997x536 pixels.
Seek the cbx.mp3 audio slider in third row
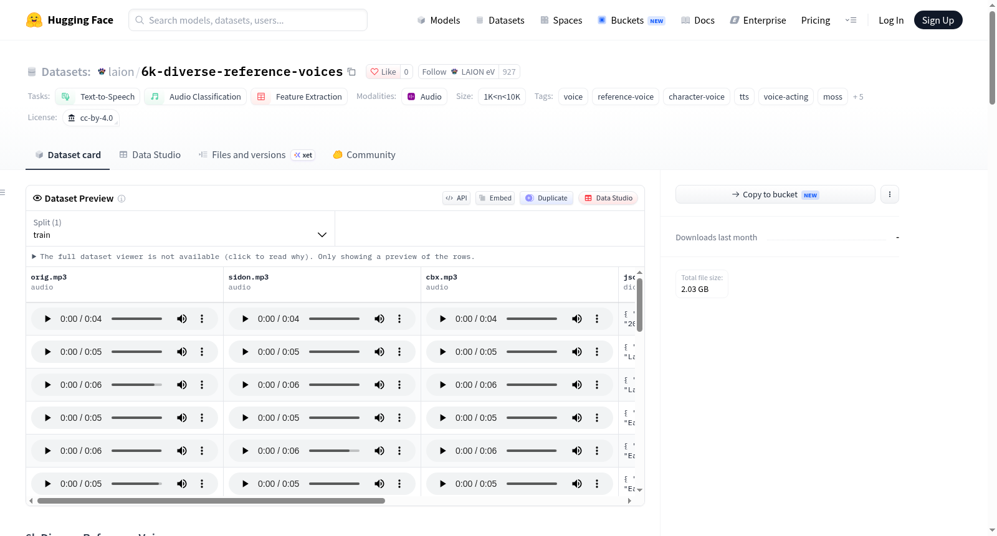click(532, 385)
